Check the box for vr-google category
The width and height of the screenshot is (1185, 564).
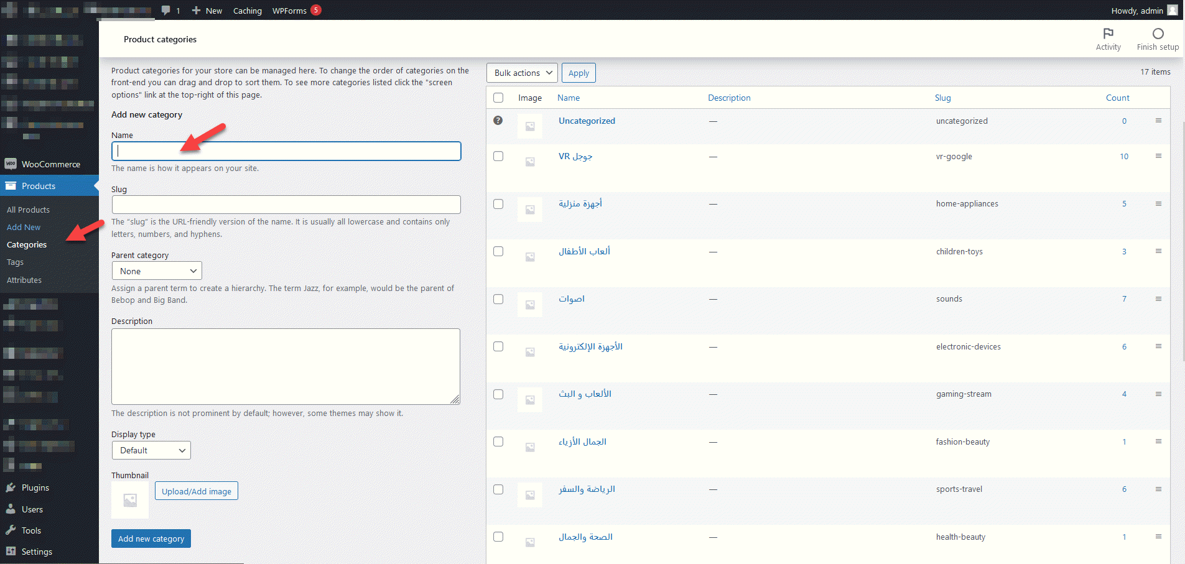pyautogui.click(x=498, y=156)
